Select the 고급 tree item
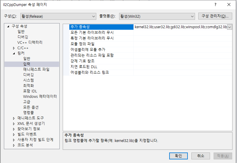Screen dimensions: 237x163 pyautogui.click(x=27, y=102)
